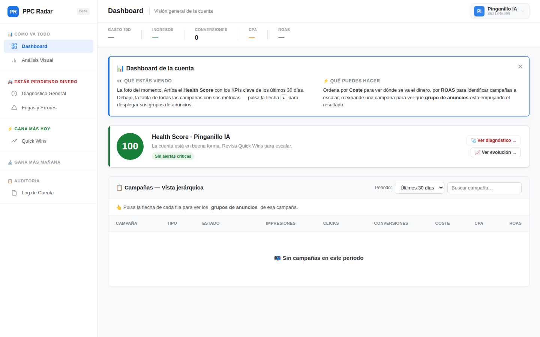Viewport: 540px width, 337px height.
Task: Click the Sin alertas críticas badge
Action: tap(173, 156)
